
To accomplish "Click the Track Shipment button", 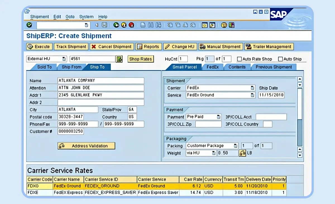I will point(71,47).
